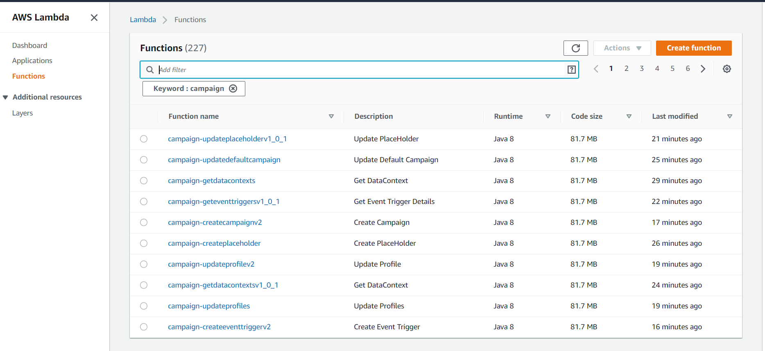Click the filter help question mark icon
The image size is (765, 351).
click(x=571, y=70)
